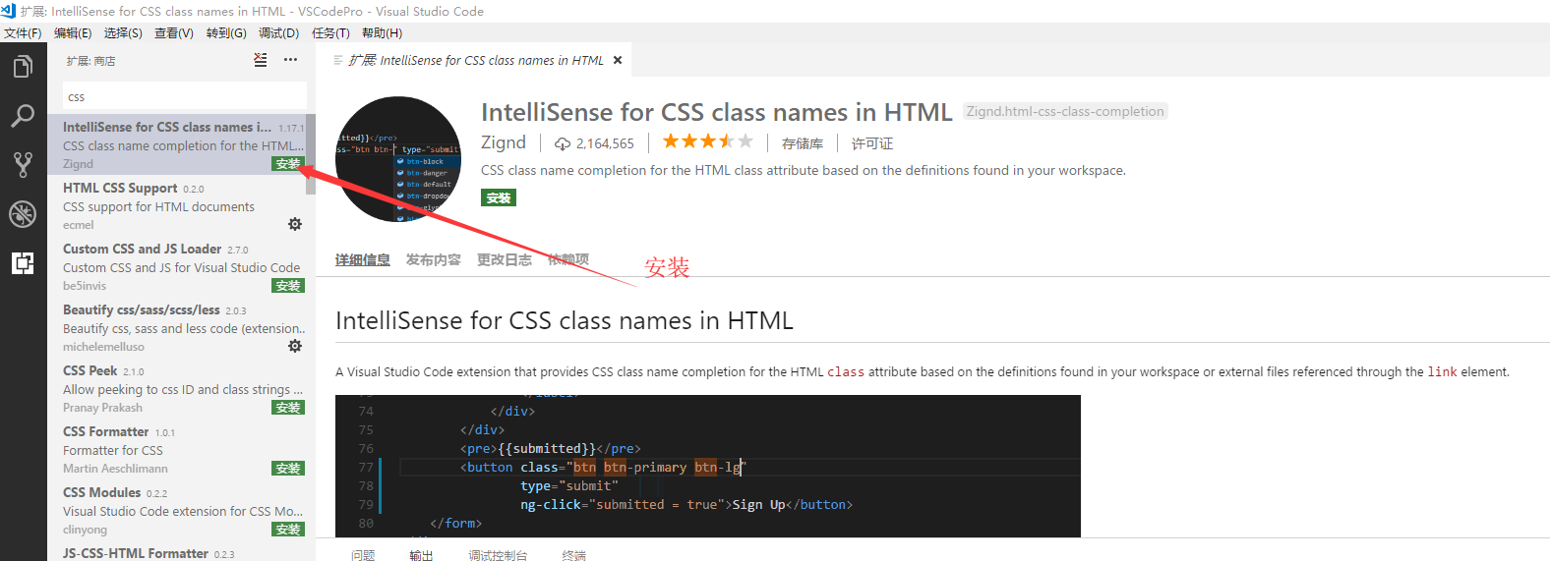Open the Explorer files icon in activity bar
The image size is (1550, 561).
tap(23, 67)
